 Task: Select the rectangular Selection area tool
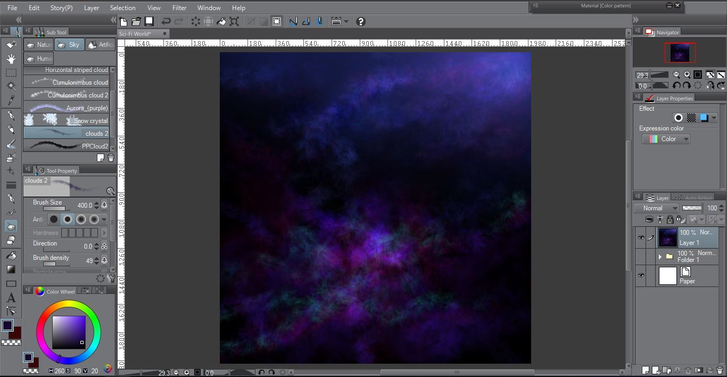point(11,72)
